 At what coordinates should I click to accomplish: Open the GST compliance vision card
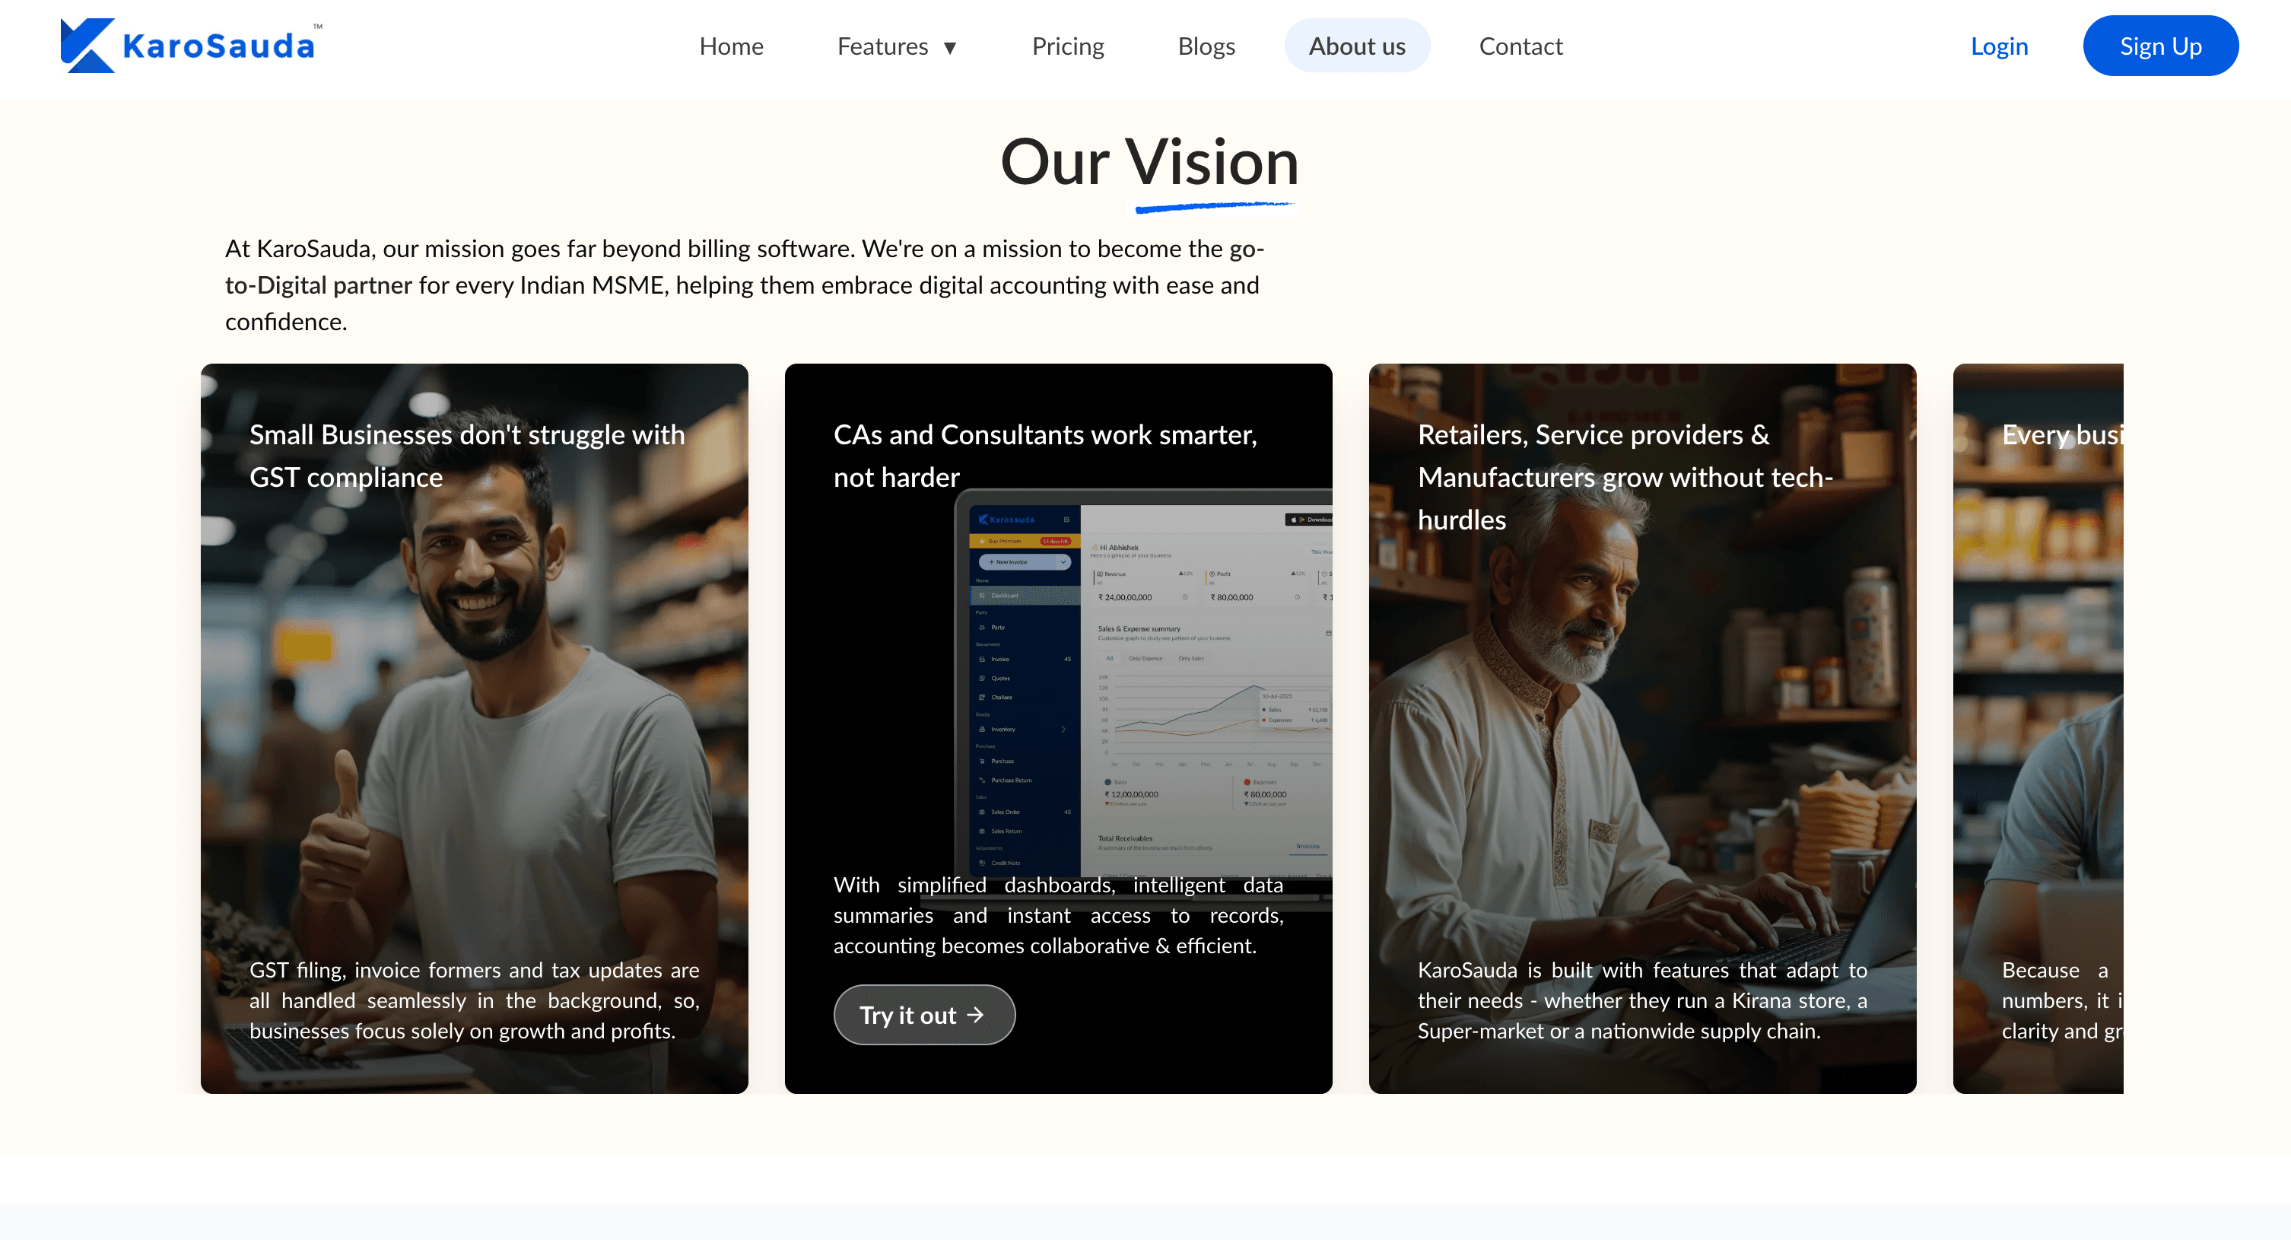point(474,729)
